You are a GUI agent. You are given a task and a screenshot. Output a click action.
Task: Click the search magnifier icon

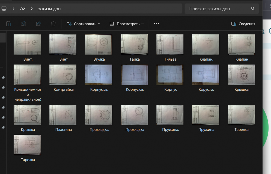click(253, 9)
